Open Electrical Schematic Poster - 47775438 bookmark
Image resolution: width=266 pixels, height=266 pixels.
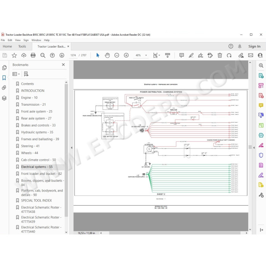(x=41, y=209)
